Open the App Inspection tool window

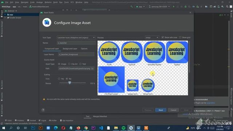click(67, 120)
